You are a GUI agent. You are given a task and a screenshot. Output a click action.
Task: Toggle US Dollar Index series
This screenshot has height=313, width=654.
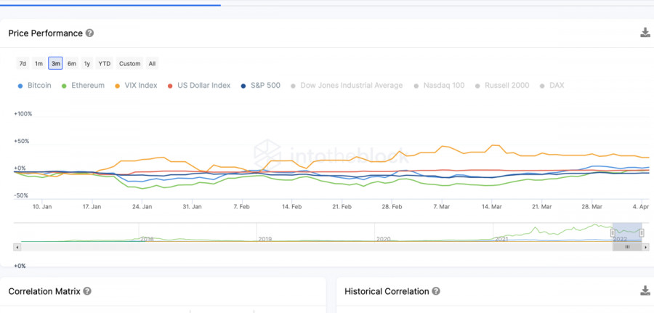click(198, 86)
